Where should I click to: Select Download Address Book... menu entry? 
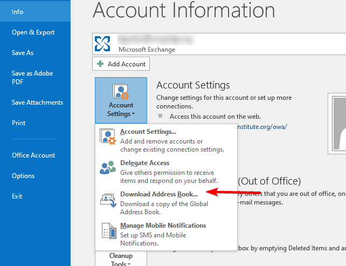(166, 203)
